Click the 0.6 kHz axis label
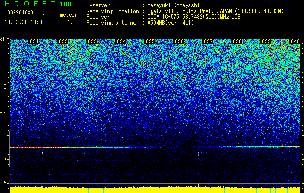The width and height of the screenshot is (304, 193). click(x=3, y=183)
